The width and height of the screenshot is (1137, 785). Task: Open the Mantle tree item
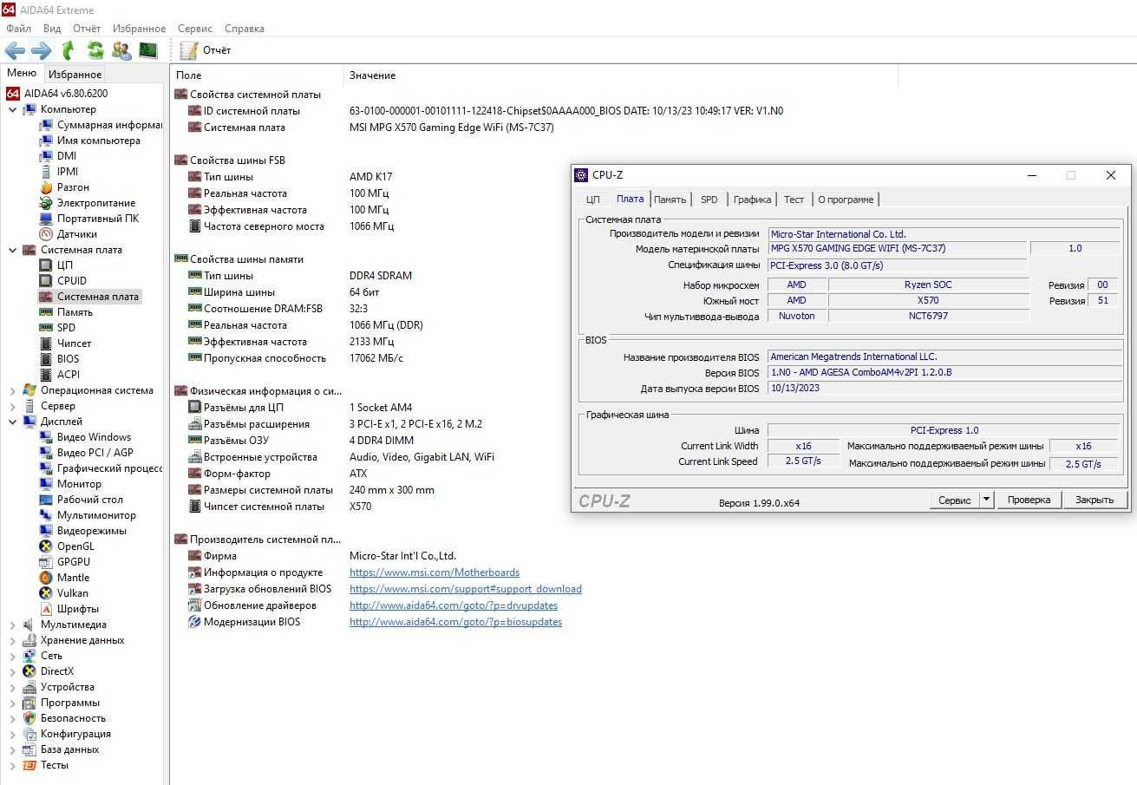coord(74,578)
